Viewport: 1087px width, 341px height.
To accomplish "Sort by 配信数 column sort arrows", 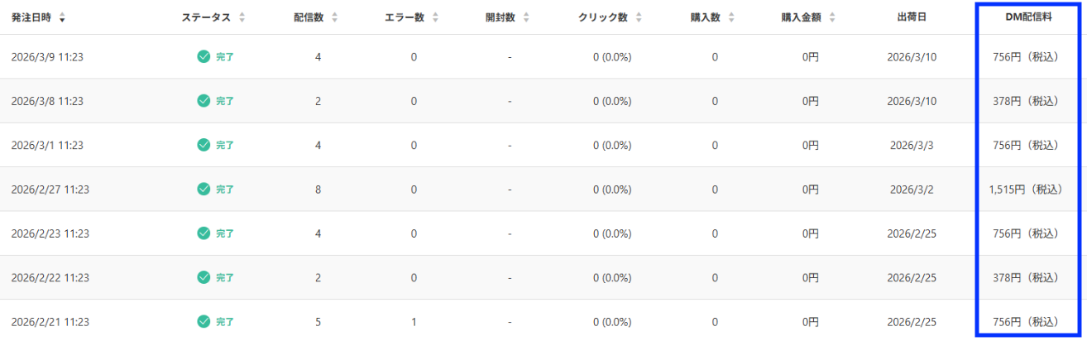I will (334, 17).
